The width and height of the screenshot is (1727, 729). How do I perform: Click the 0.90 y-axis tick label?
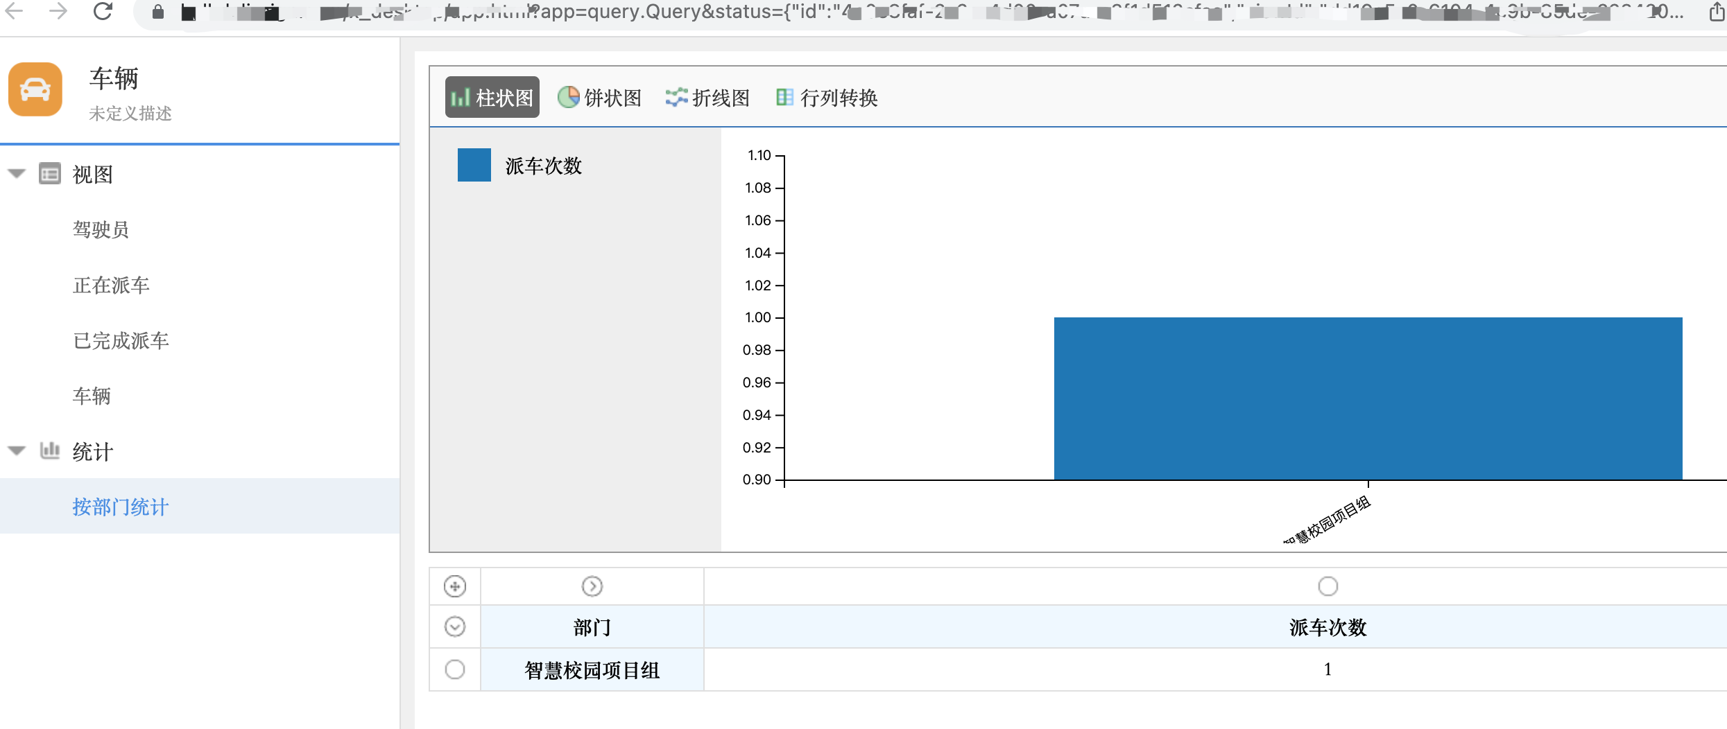[757, 480]
